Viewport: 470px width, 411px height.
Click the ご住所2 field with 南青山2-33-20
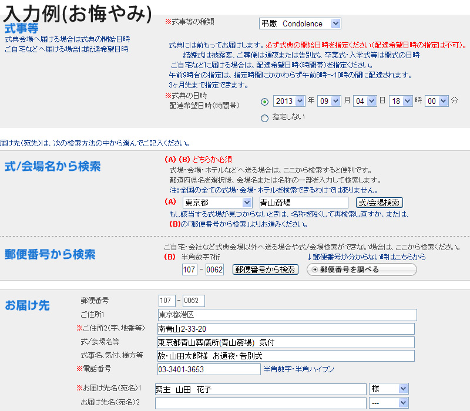286,329
